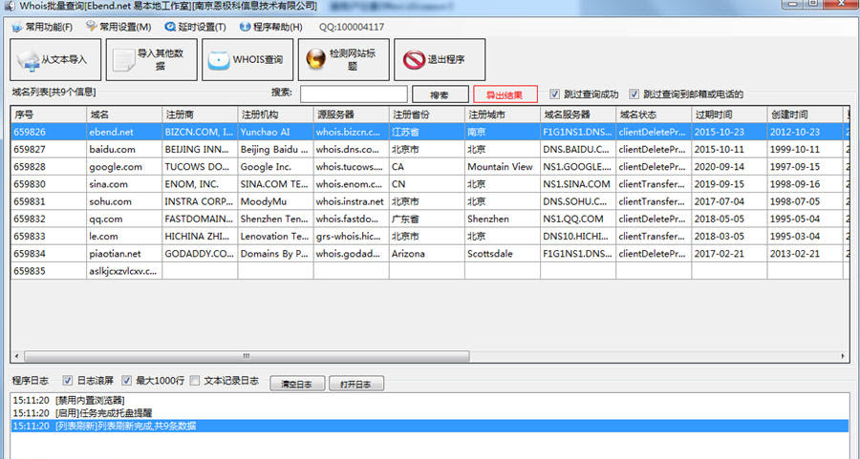This screenshot has width=860, height=459.
Task: Click the NS1.SINA.COM name server cell
Action: point(578,184)
